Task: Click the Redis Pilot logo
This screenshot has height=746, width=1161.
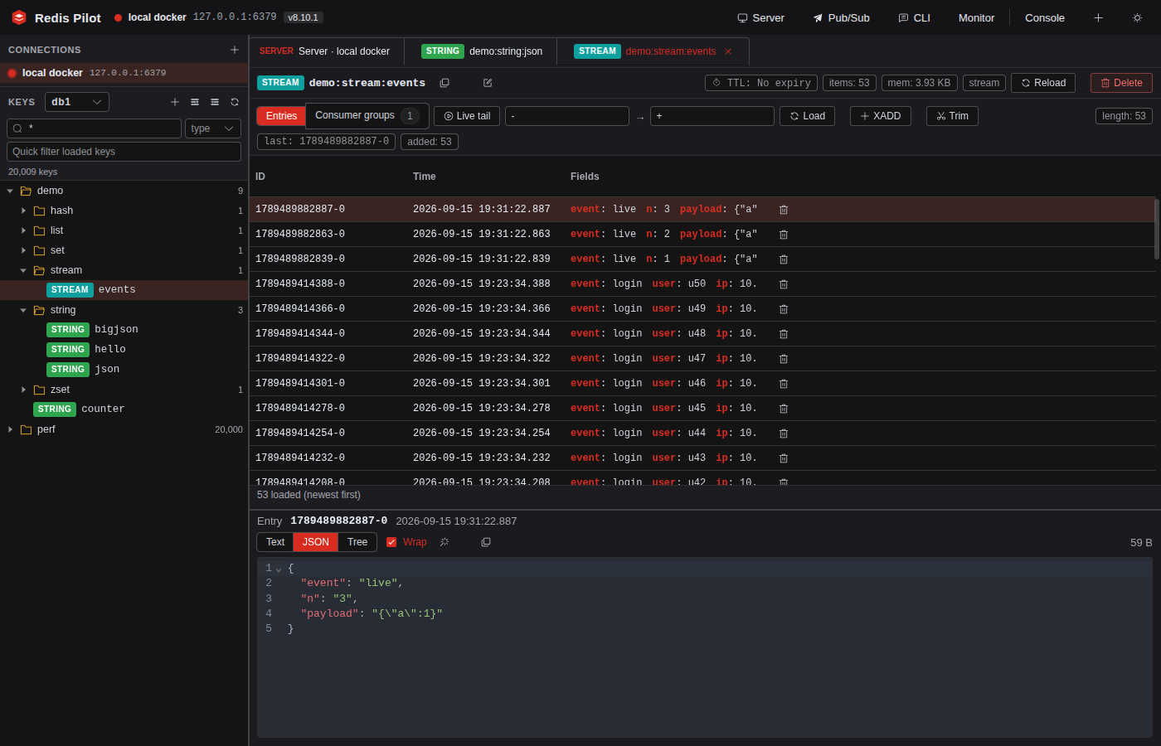Action: pyautogui.click(x=19, y=17)
